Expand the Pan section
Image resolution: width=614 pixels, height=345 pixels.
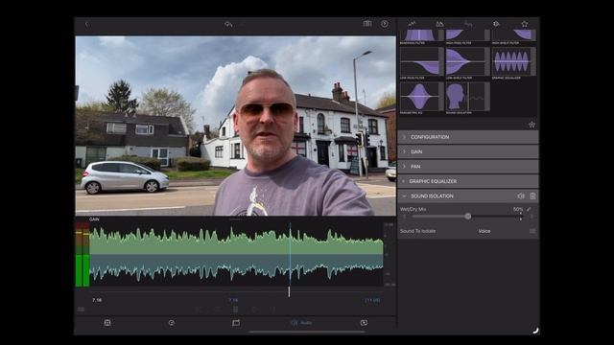tap(468, 167)
